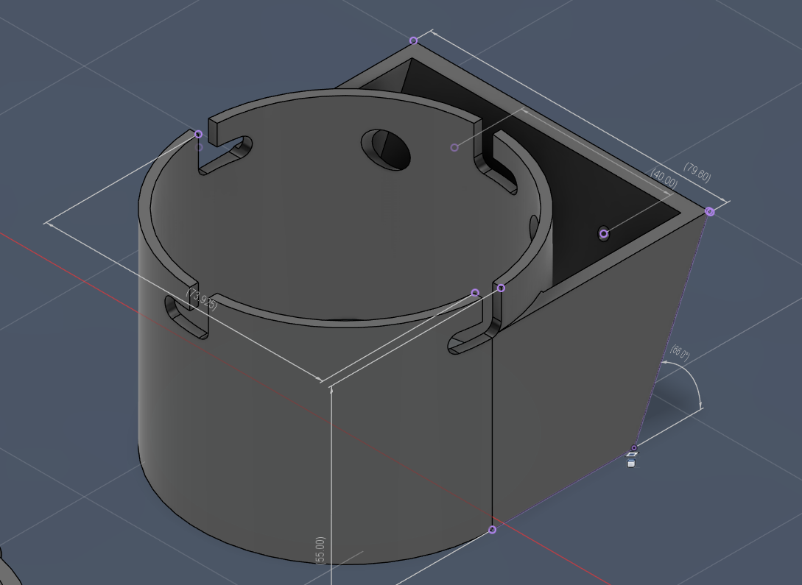The height and width of the screenshot is (585, 802).
Task: Select the (79.60) dimension label
Action: pos(697,173)
